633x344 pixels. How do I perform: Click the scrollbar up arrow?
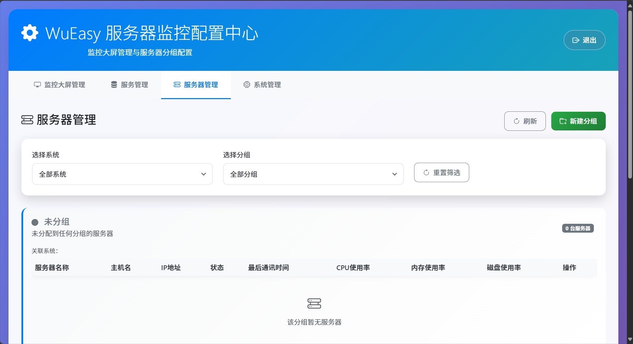click(630, 5)
